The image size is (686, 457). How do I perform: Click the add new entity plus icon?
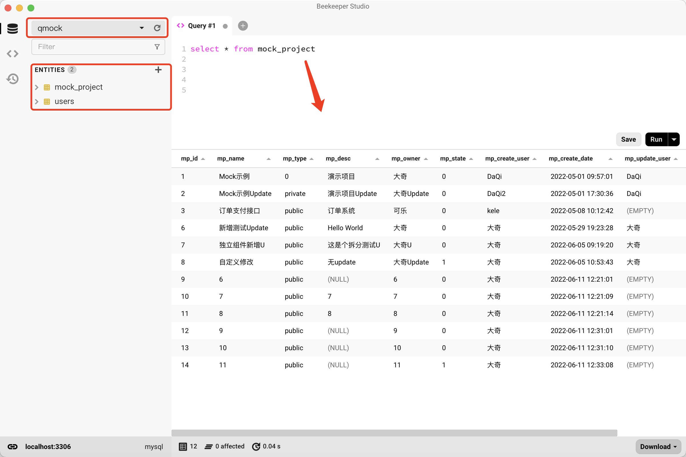point(158,70)
